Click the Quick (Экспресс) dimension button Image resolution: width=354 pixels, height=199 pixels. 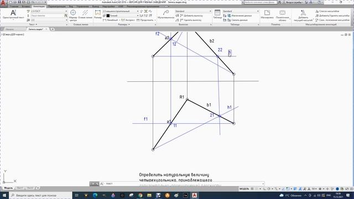[x=128, y=20]
